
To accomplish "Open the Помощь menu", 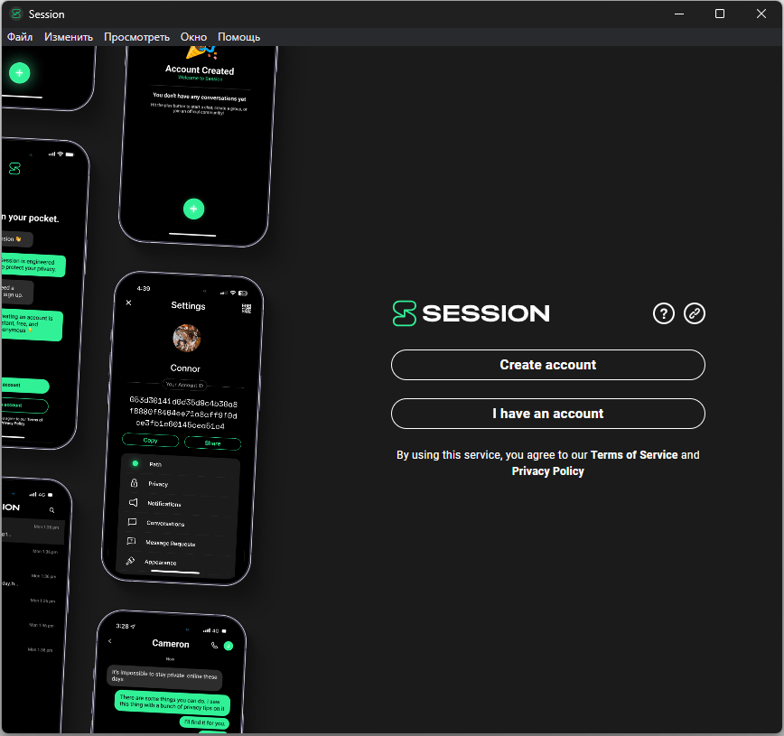I will [x=239, y=37].
